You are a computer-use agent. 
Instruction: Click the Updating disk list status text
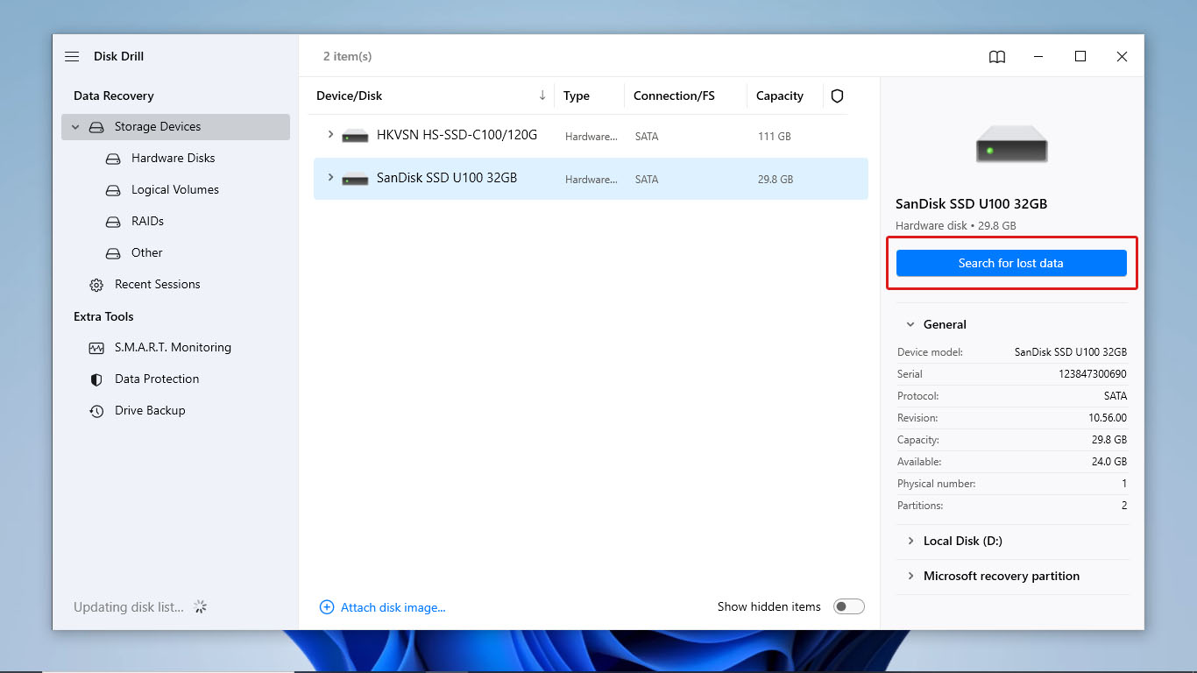click(129, 607)
